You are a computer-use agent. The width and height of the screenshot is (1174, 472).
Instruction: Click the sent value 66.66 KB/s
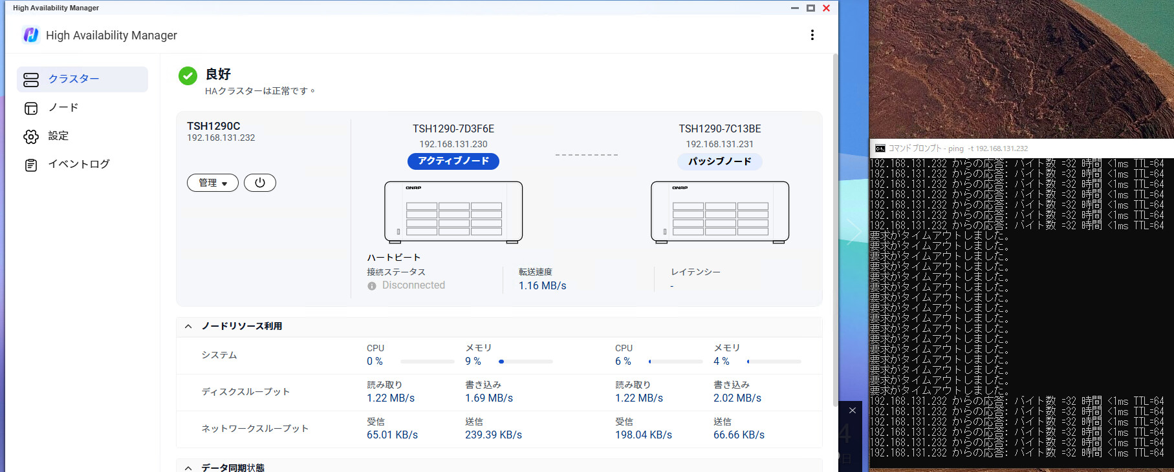coord(739,435)
